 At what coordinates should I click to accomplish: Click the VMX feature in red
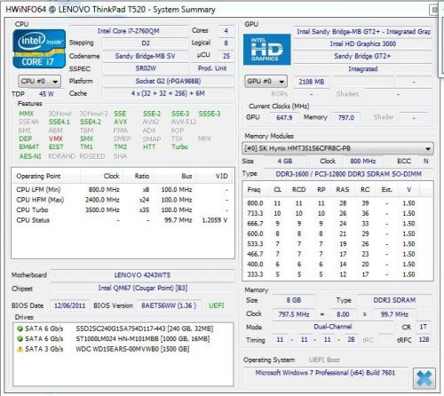(x=56, y=139)
